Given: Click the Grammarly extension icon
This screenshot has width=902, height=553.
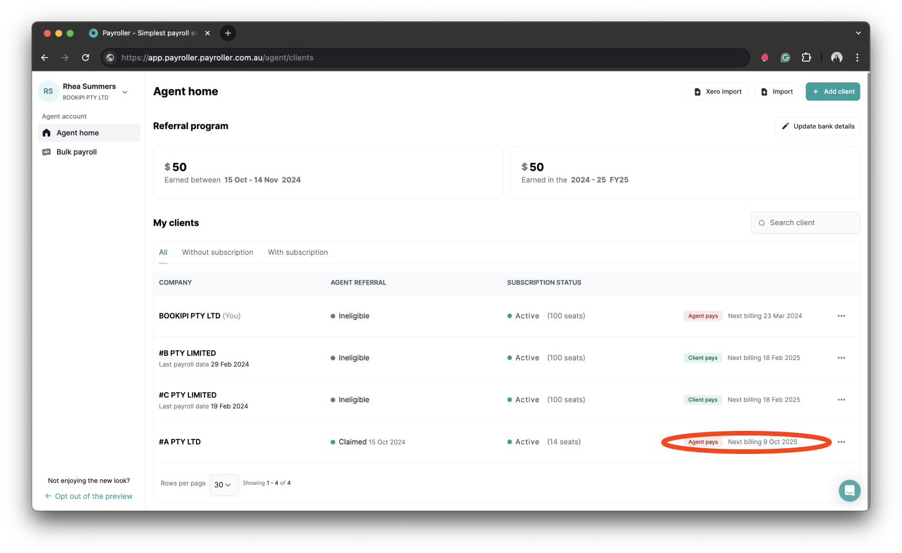Looking at the screenshot, I should tap(785, 58).
